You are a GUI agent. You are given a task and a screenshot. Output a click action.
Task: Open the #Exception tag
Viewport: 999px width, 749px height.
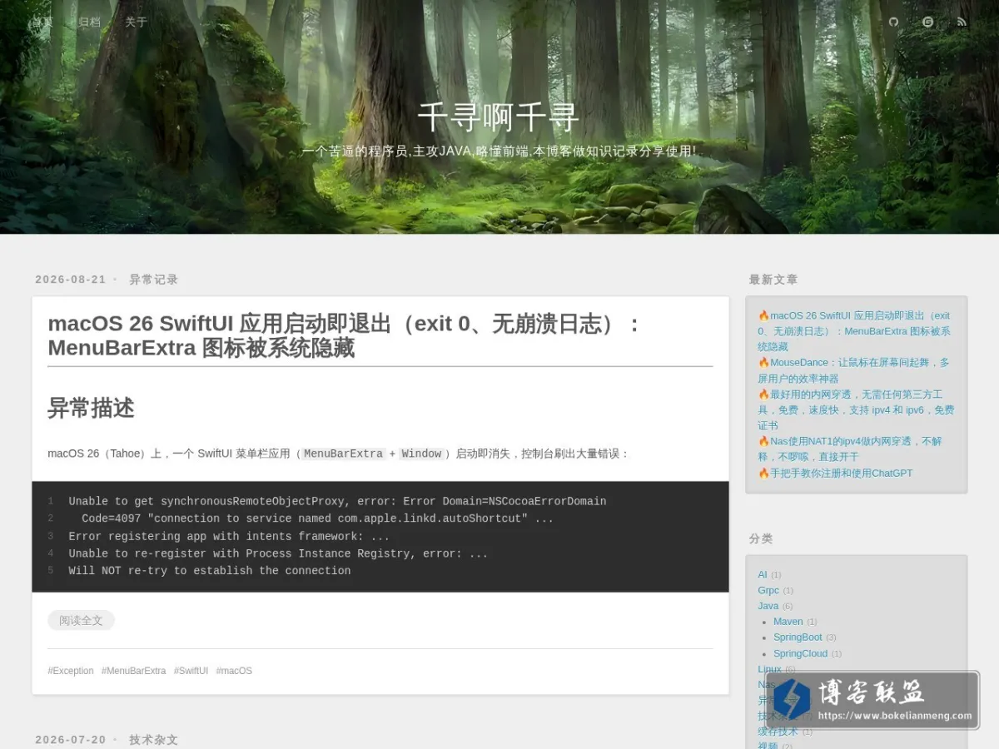[x=71, y=671]
